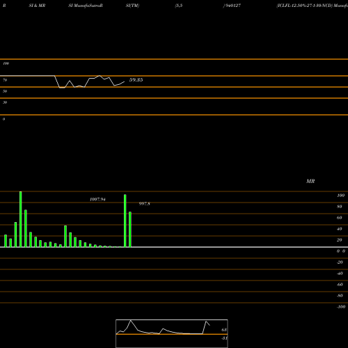Click the MR panel title
This screenshot has width=348, height=348.
click(x=310, y=181)
